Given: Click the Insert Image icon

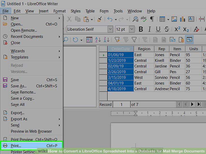Looking at the screenshot, I should coord(174,19).
